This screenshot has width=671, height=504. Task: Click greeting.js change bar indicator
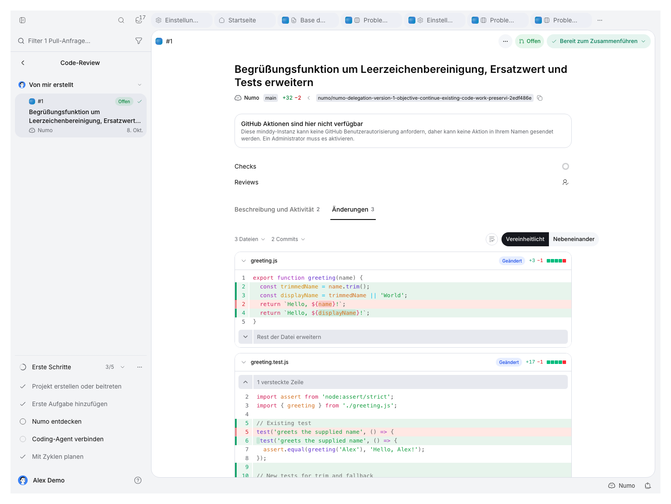tap(556, 261)
